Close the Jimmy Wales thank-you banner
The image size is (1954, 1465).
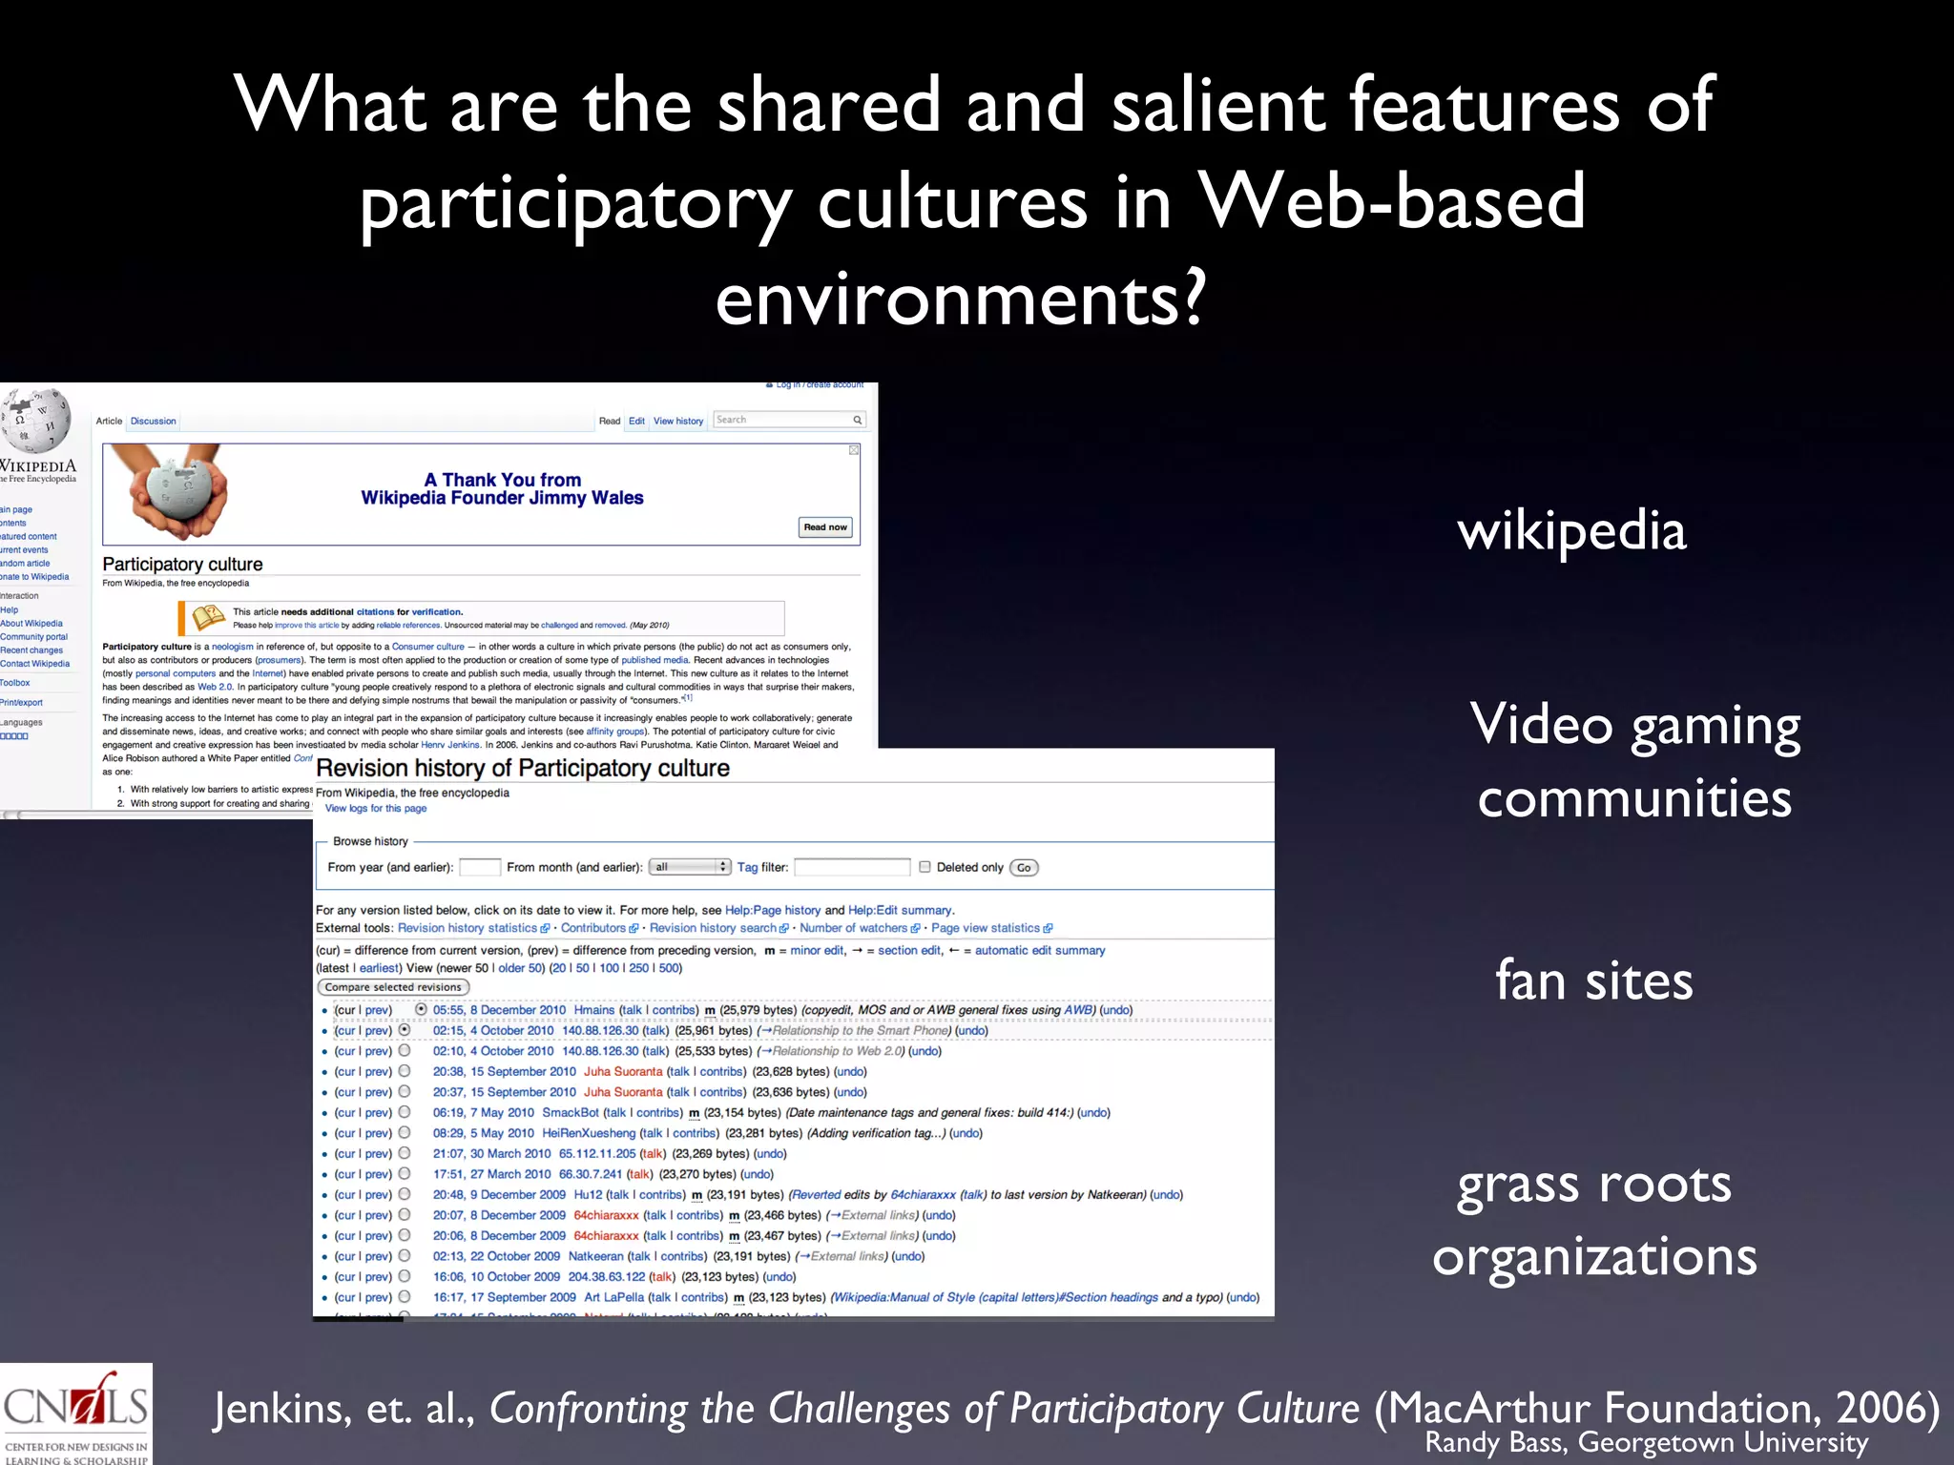[854, 450]
